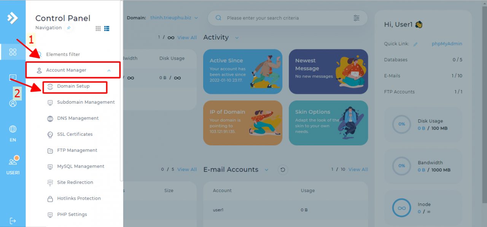Click the Disk Usage progress circle
Image resolution: width=487 pixels, height=227 pixels.
click(401, 124)
